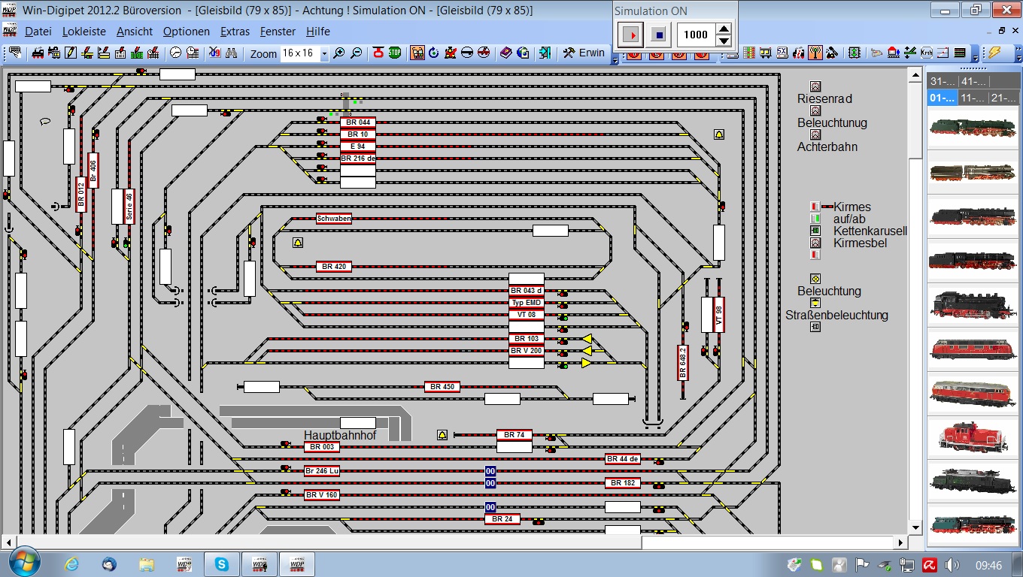Click the green STOP toolbar icon
Screen dimensions: 1023x577
point(394,53)
